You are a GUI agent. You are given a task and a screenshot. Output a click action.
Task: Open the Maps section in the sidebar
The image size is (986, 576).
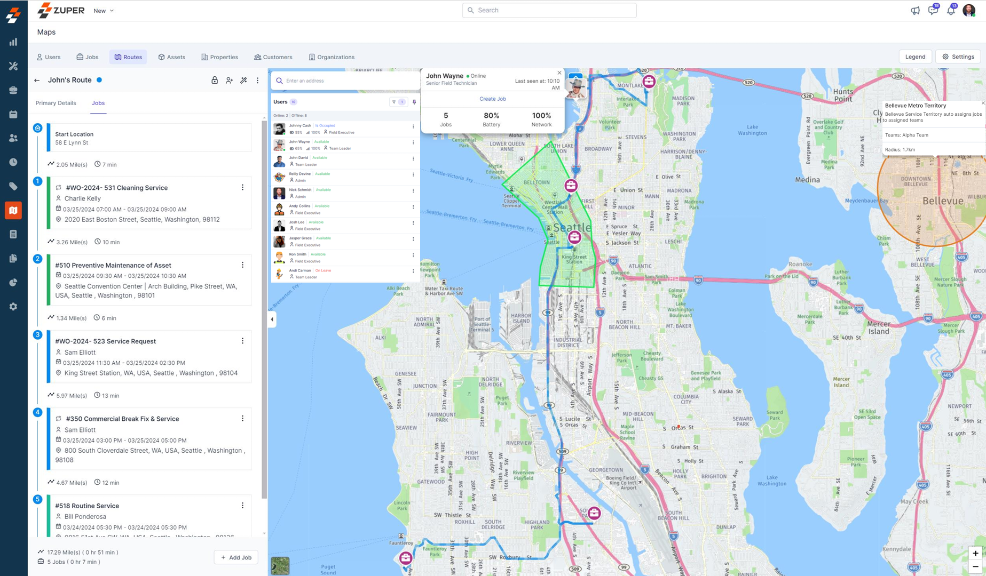pyautogui.click(x=13, y=210)
